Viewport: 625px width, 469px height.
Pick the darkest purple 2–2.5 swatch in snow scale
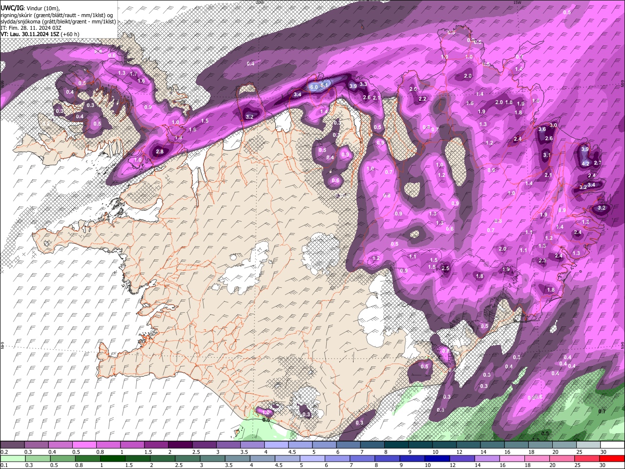tap(180, 445)
